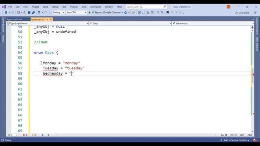Image resolution: width=260 pixels, height=146 pixels.
Task: Open the Help menu
Action: (x=119, y=7)
